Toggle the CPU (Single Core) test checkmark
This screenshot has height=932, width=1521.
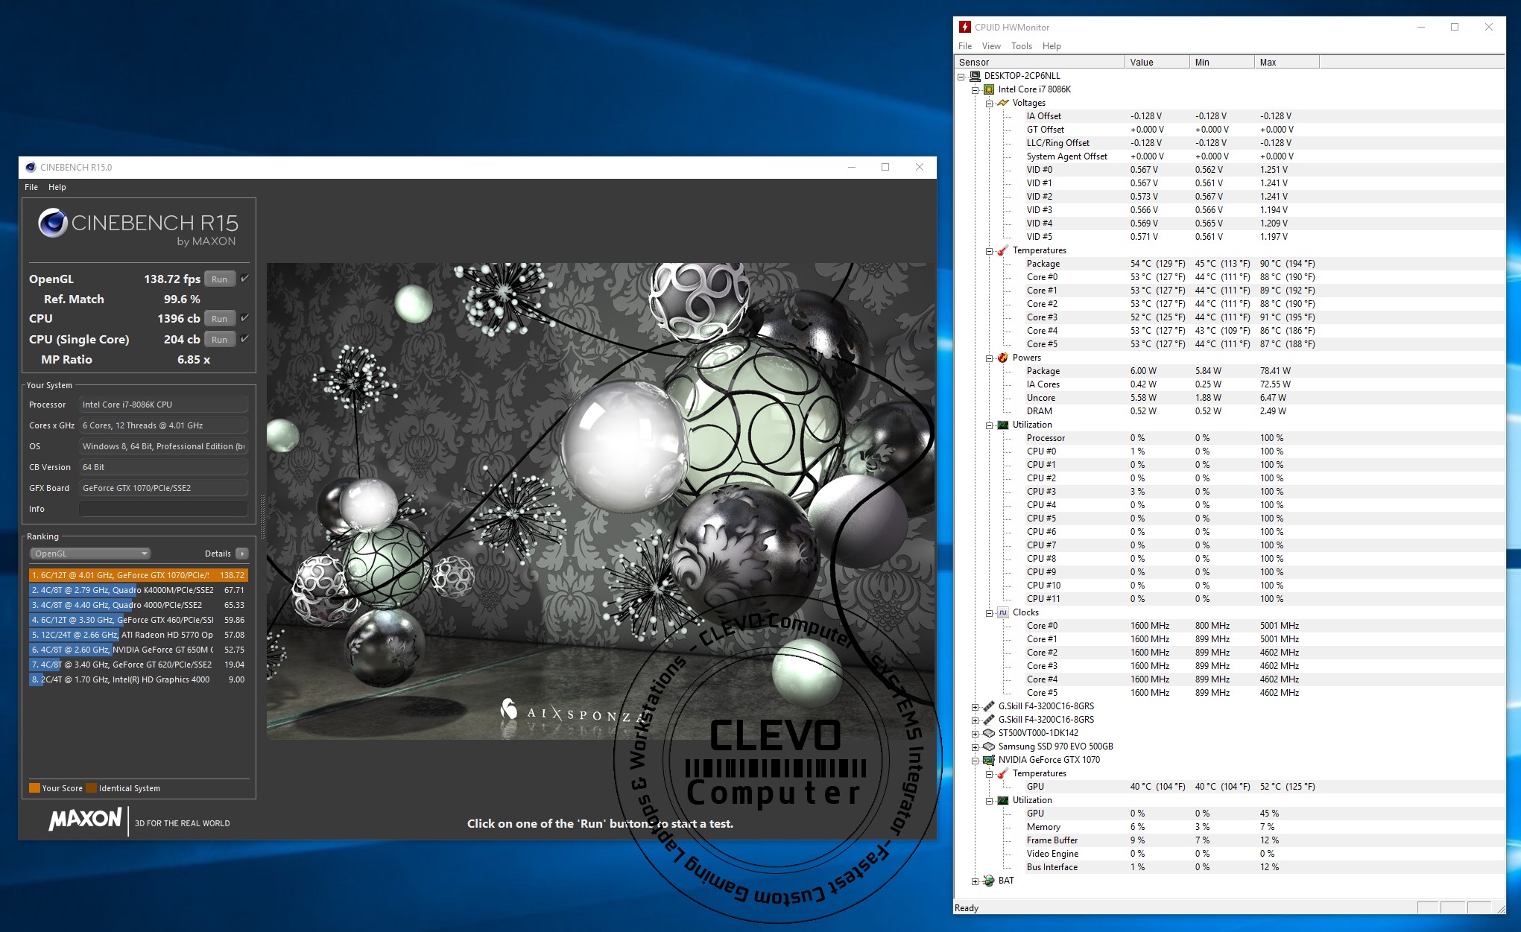(244, 339)
